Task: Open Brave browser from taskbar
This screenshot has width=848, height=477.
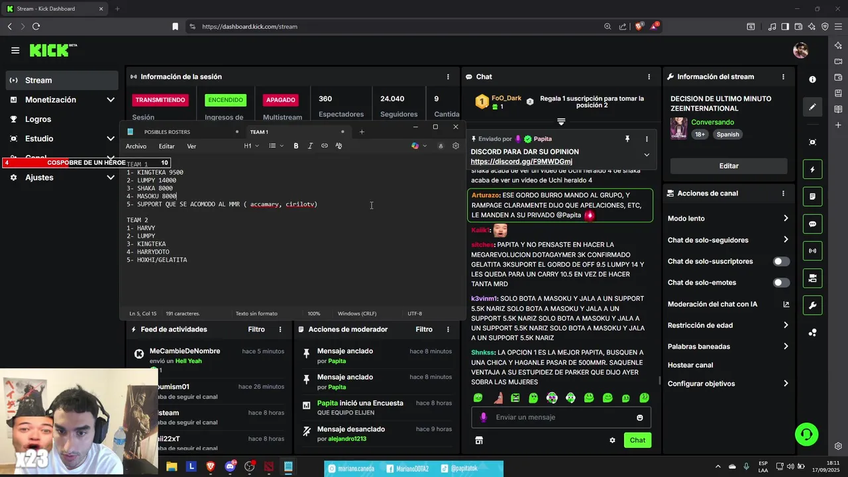Action: click(x=211, y=466)
